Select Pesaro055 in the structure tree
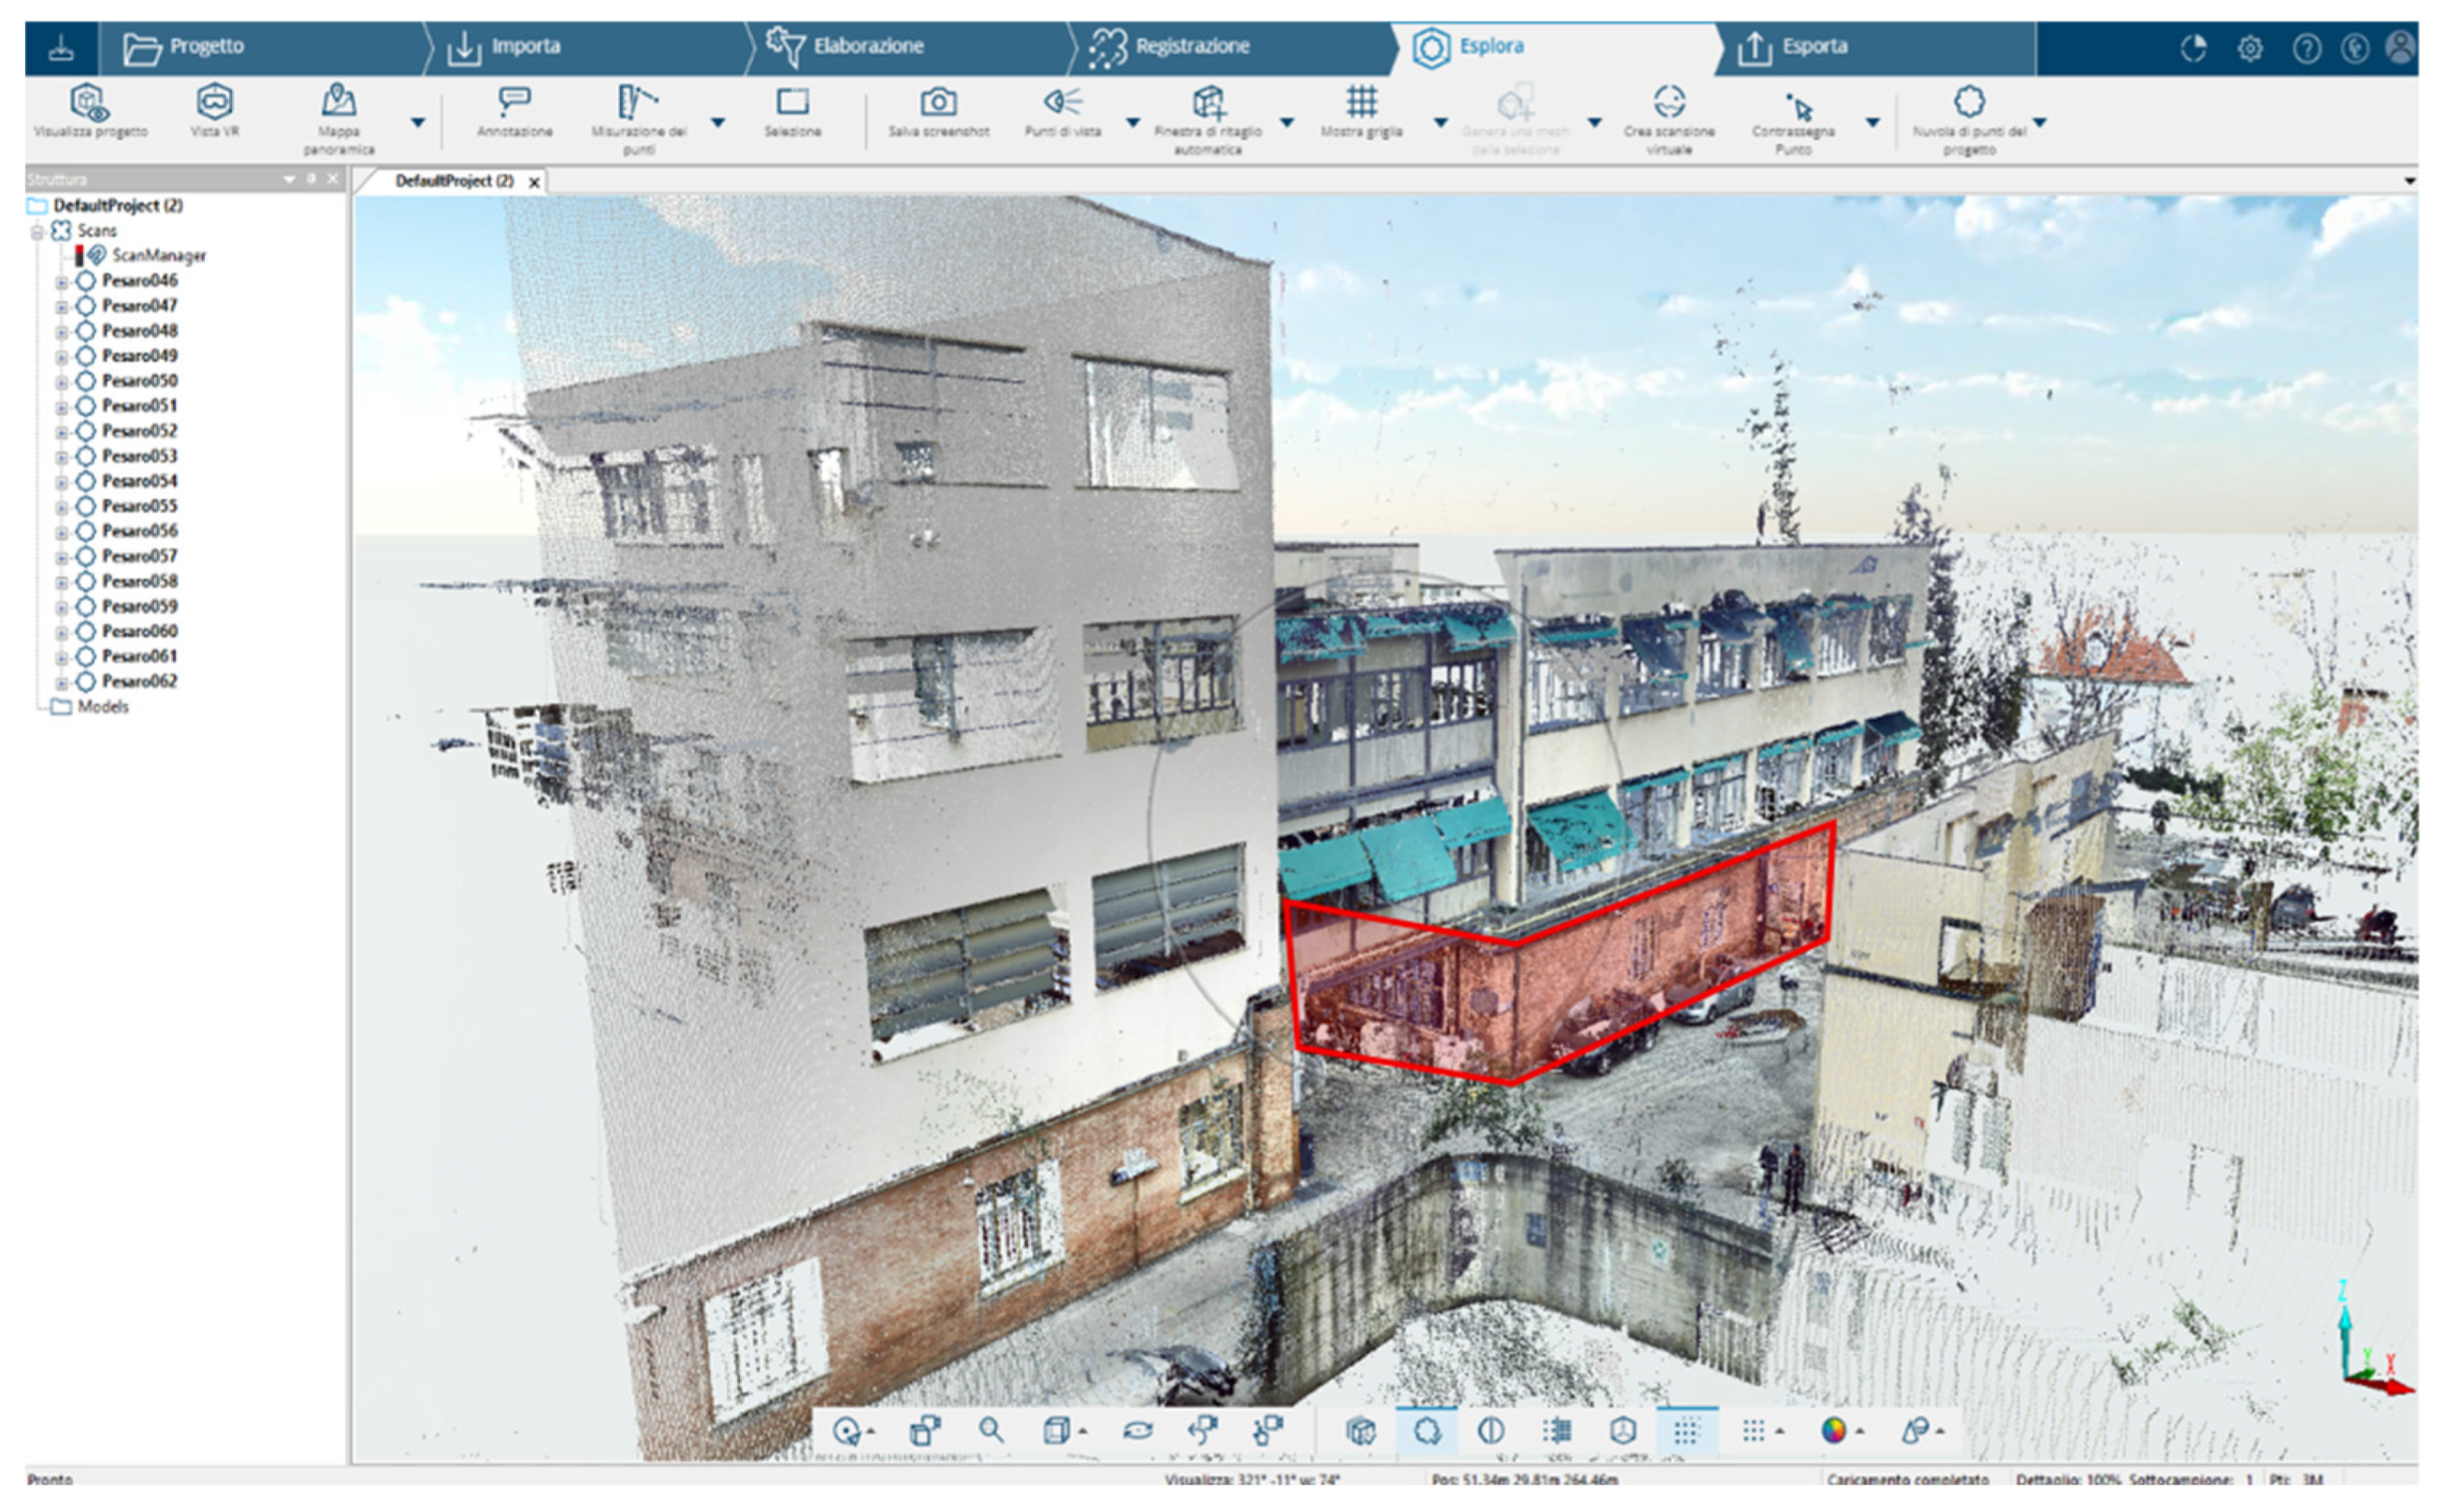The image size is (2444, 1512). click(x=139, y=506)
